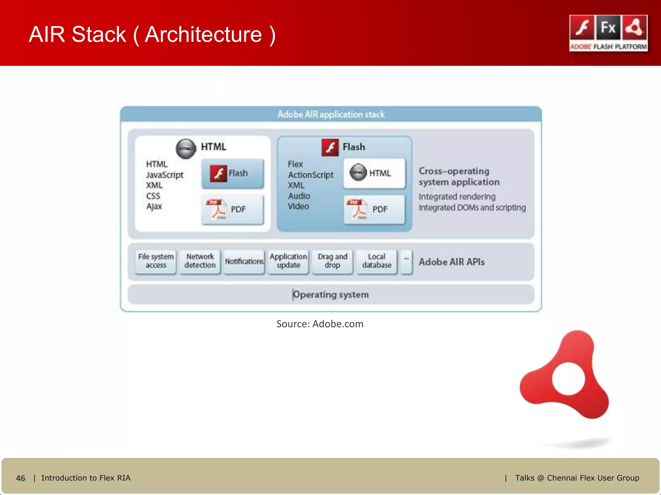Select the Notifications API box

[x=244, y=261]
